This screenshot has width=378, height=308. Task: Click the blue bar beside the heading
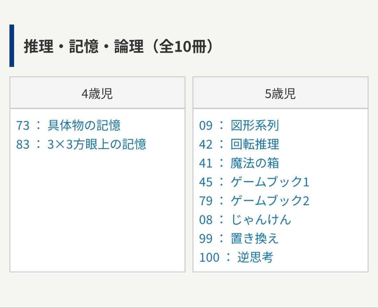tap(12, 45)
